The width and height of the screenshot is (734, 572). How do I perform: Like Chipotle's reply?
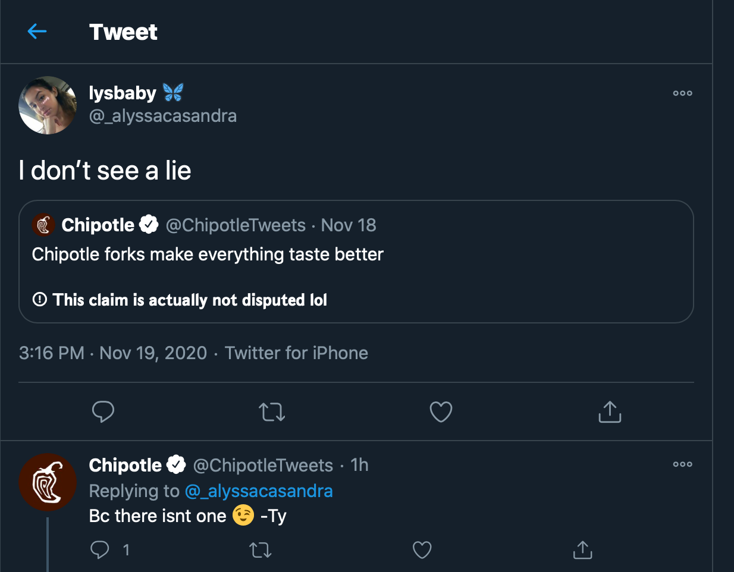point(422,550)
